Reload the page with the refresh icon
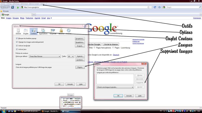This screenshot has height=113, width=202. (155, 7)
